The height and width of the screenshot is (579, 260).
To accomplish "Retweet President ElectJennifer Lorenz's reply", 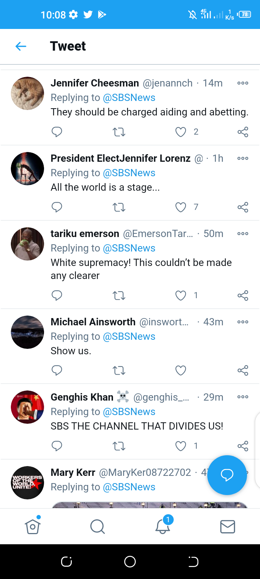I will pos(119,207).
